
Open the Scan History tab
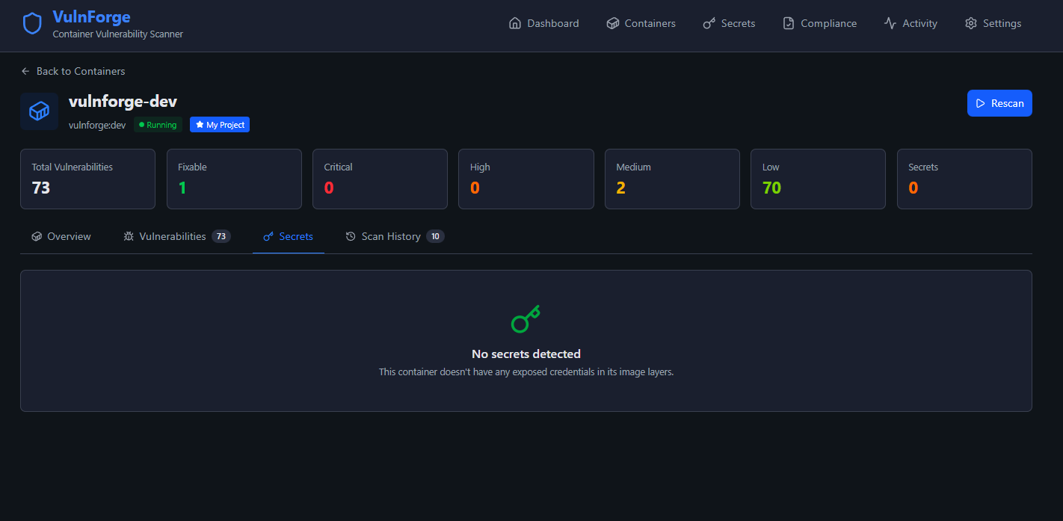coord(391,236)
